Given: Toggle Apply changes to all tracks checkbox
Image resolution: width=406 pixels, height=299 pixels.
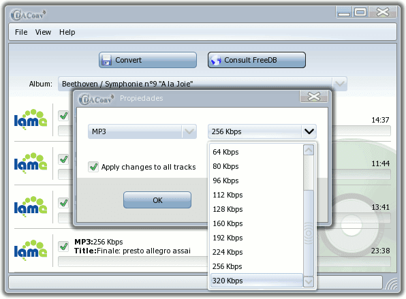Looking at the screenshot, I should pyautogui.click(x=93, y=167).
